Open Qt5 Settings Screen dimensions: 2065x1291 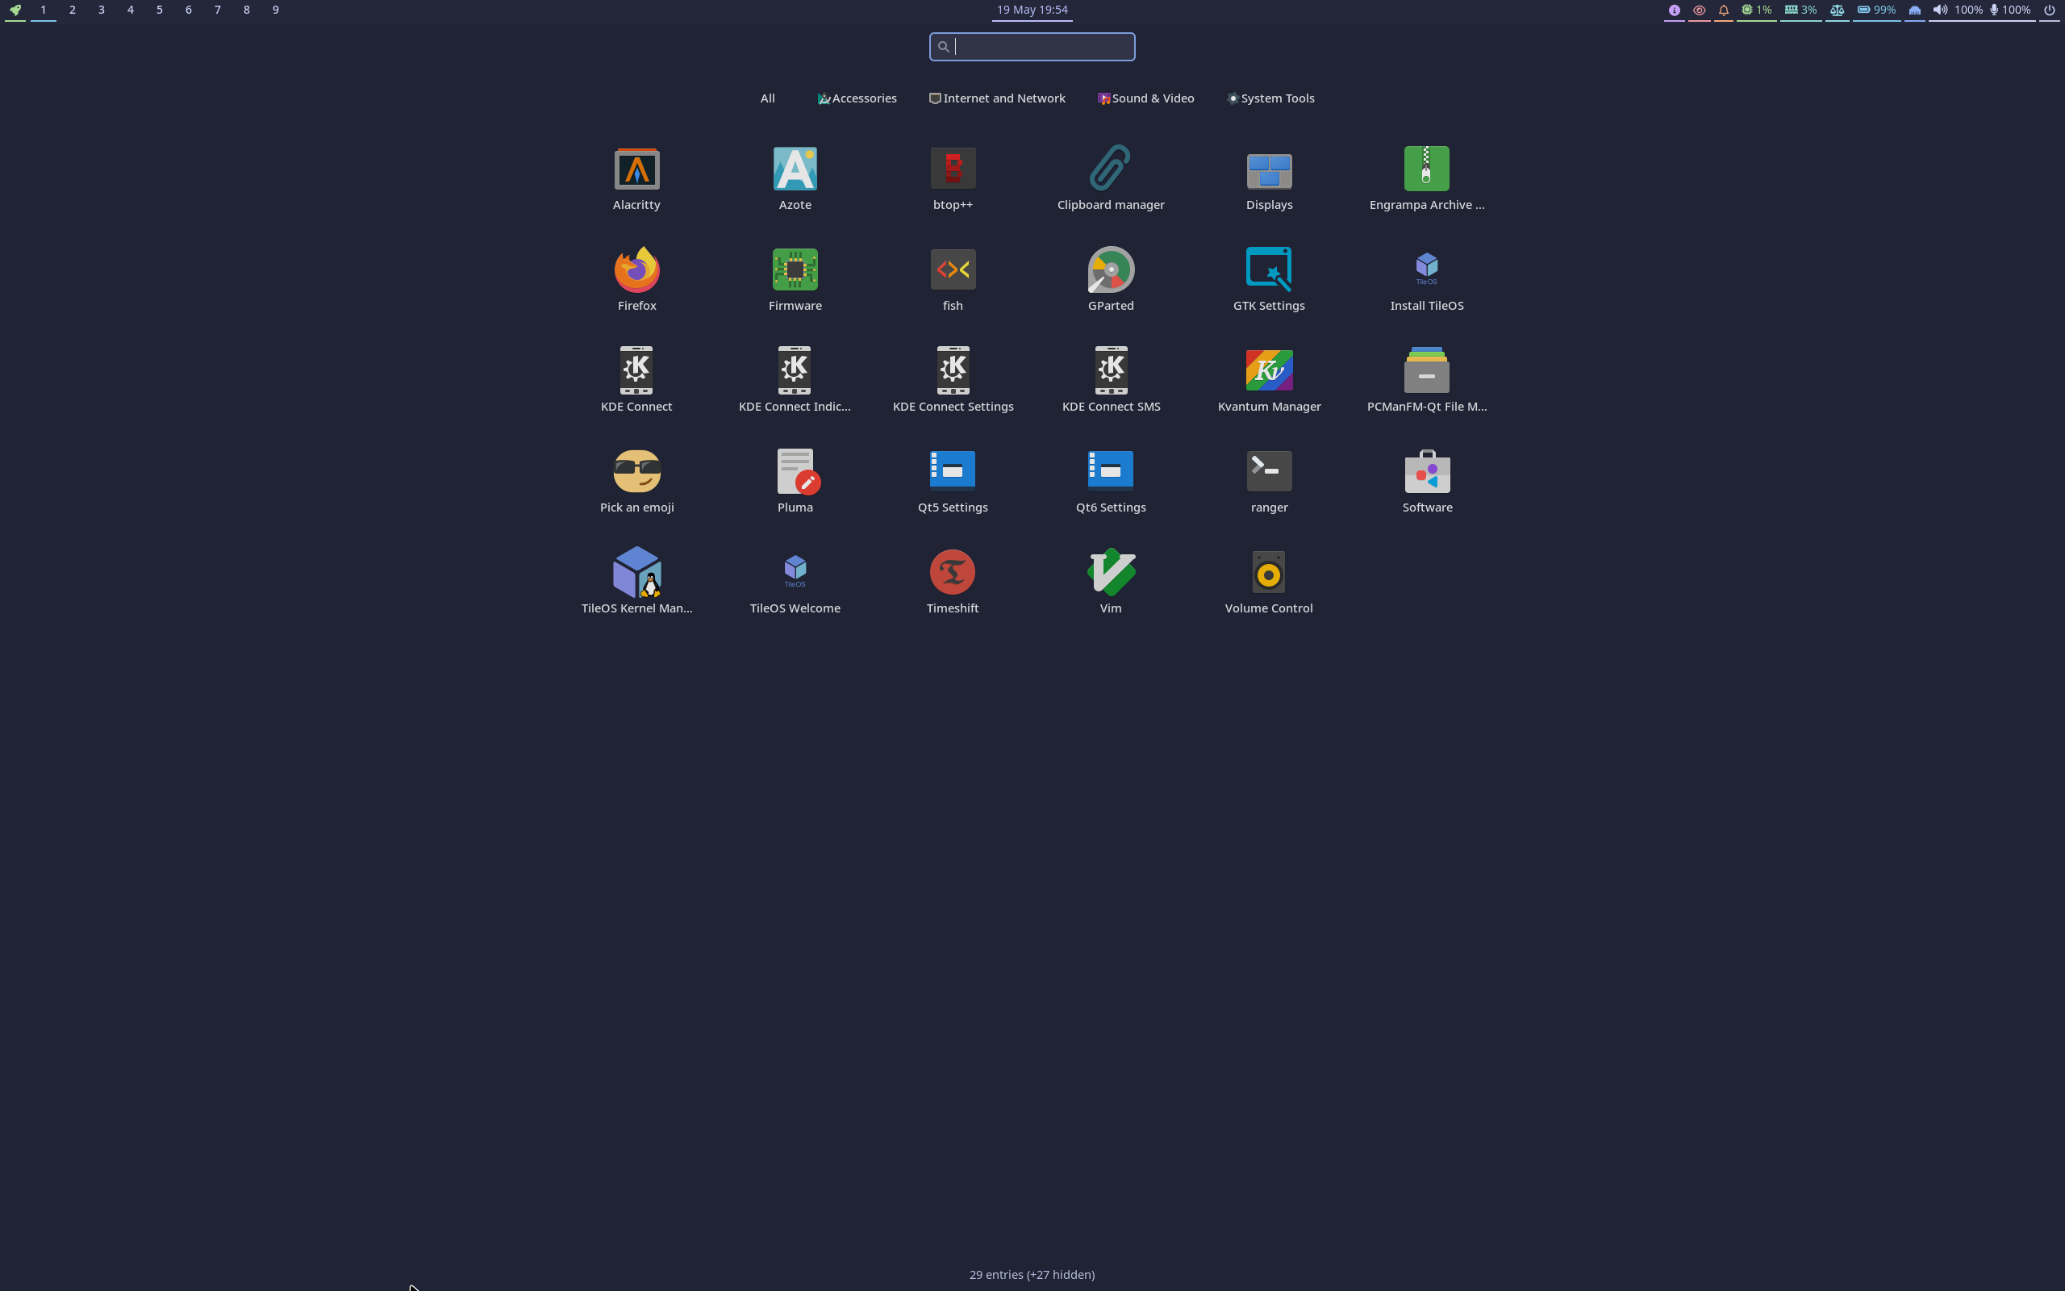pos(953,482)
